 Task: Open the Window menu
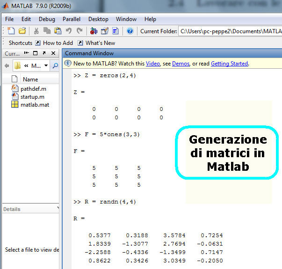[x=126, y=19]
